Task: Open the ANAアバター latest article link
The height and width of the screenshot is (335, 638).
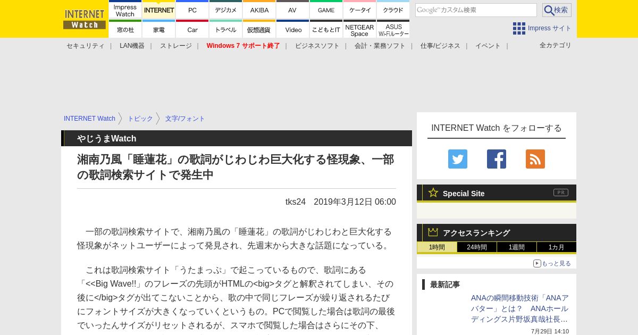Action: click(519, 308)
